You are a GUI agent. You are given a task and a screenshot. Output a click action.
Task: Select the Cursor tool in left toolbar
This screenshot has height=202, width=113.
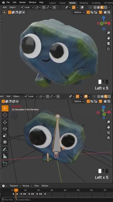point(5,115)
